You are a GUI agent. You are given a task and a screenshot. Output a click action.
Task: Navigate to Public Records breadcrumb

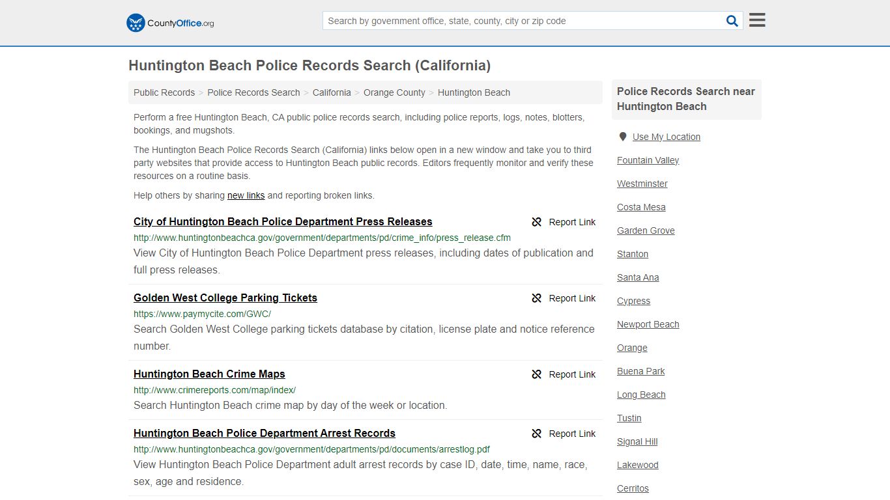point(164,92)
